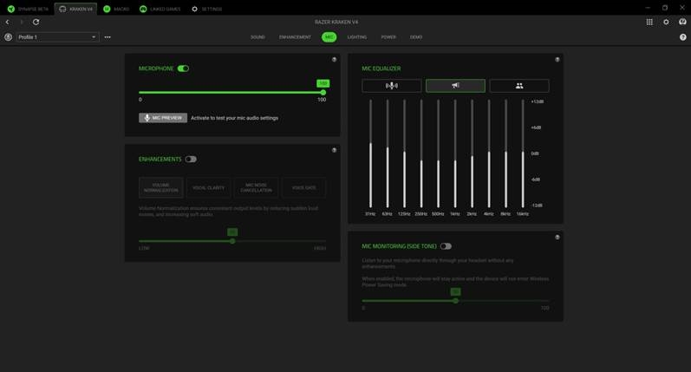Click the 250Hz equalizer band slider

click(x=421, y=153)
